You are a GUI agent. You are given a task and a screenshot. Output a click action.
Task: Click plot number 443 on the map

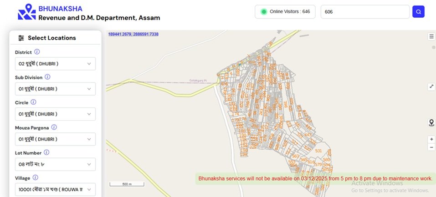pyautogui.click(x=308, y=135)
